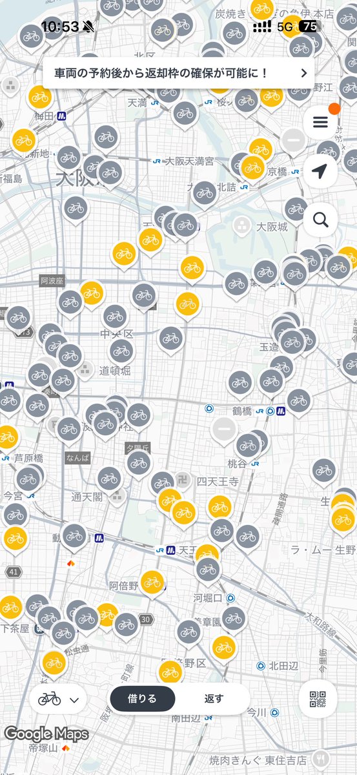Select the gray bike pin above 北詰 label
Image resolution: width=357 pixels, height=775 pixels.
tap(204, 194)
